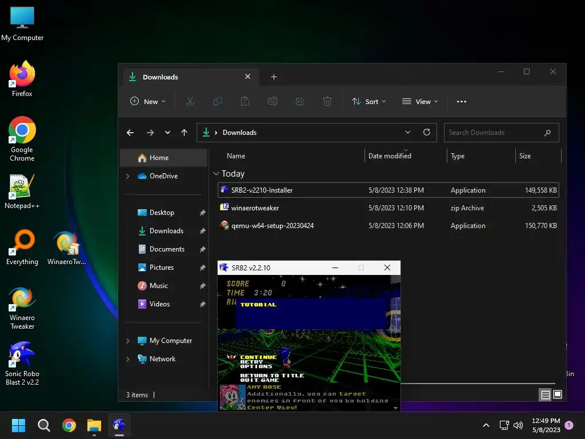Open File Explorer from the taskbar
This screenshot has height=439, width=585.
[x=94, y=425]
